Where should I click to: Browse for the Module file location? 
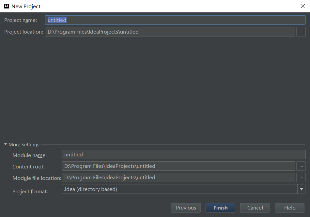[301, 178]
